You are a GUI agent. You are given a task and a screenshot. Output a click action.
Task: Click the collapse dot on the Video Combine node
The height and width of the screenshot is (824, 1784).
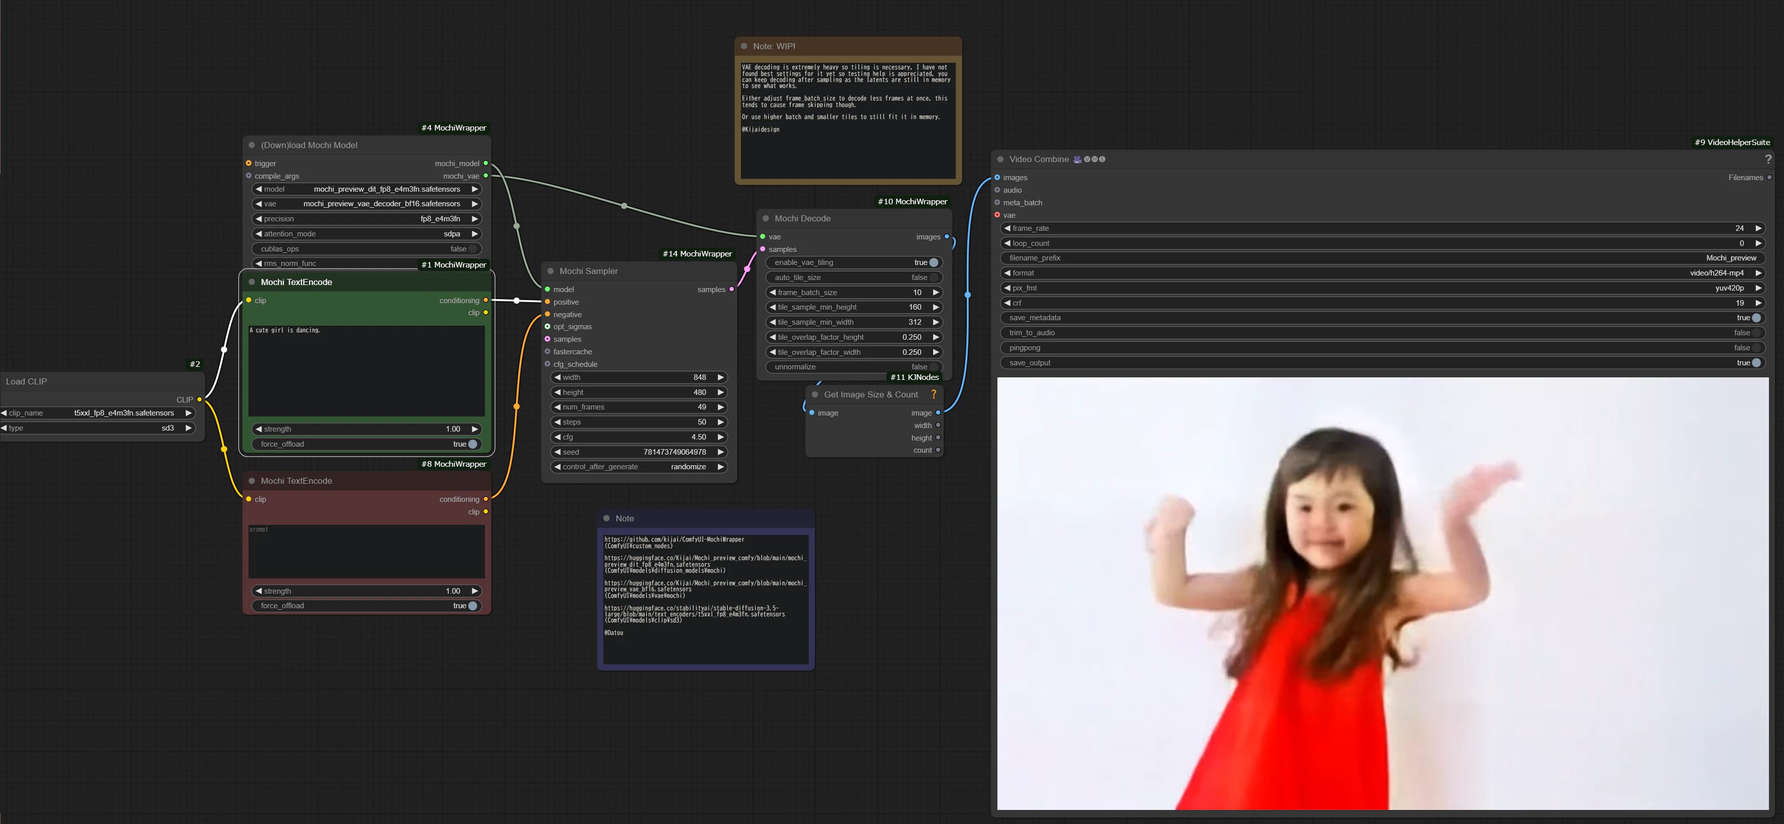point(1000,159)
